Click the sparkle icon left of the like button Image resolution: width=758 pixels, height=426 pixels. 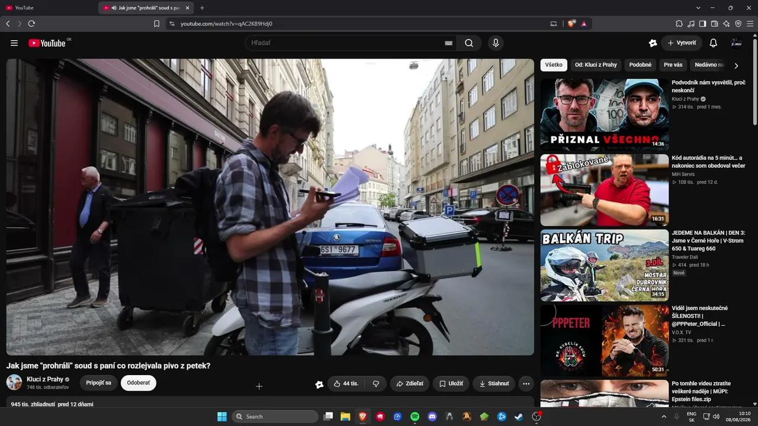[319, 384]
